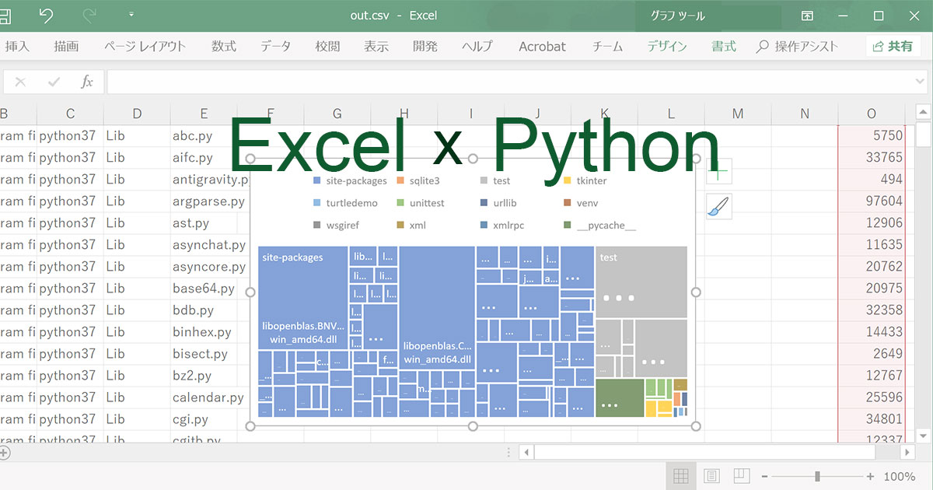Open the 表示 ribbon tab
This screenshot has width=933, height=490.
coord(376,47)
